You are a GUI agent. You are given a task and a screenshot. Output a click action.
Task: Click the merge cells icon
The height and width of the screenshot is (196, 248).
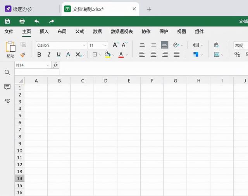pyautogui.click(x=217, y=54)
